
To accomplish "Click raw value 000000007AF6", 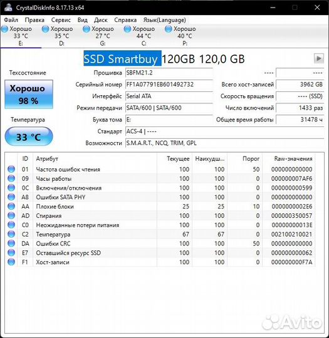I will pos(291,178).
